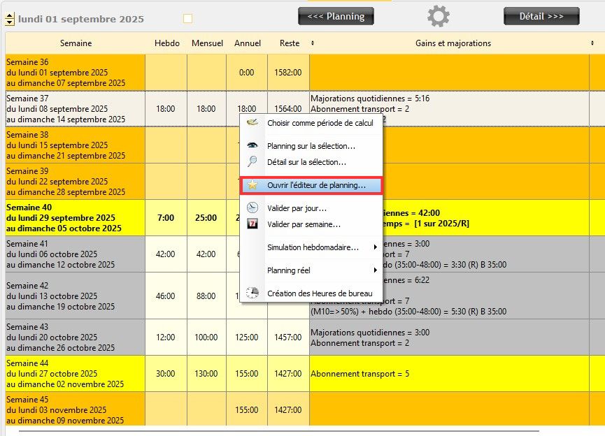Click the <<< Planning button
The width and height of the screenshot is (605, 436).
point(336,16)
